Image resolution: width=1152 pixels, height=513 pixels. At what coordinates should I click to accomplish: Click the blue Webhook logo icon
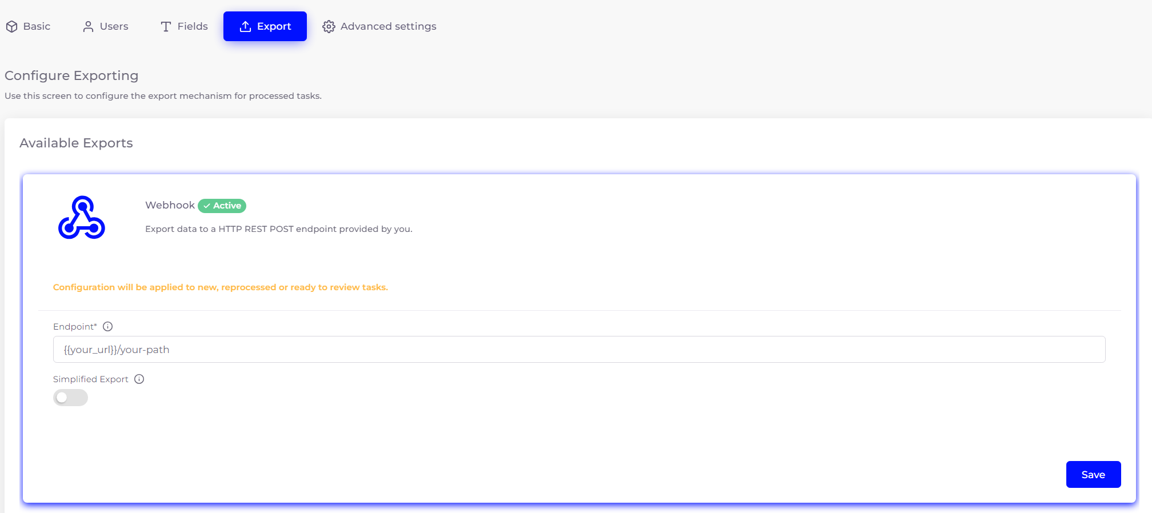tap(82, 218)
